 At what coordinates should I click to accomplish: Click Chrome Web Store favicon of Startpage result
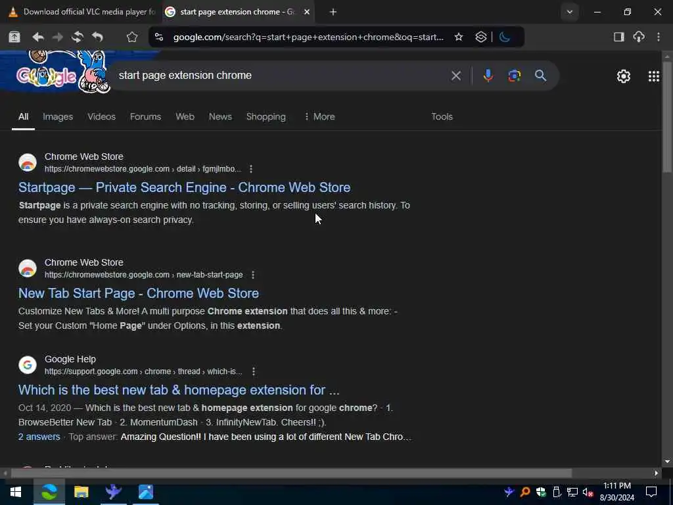click(28, 162)
